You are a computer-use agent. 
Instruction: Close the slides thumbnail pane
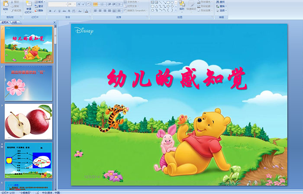click(55, 22)
